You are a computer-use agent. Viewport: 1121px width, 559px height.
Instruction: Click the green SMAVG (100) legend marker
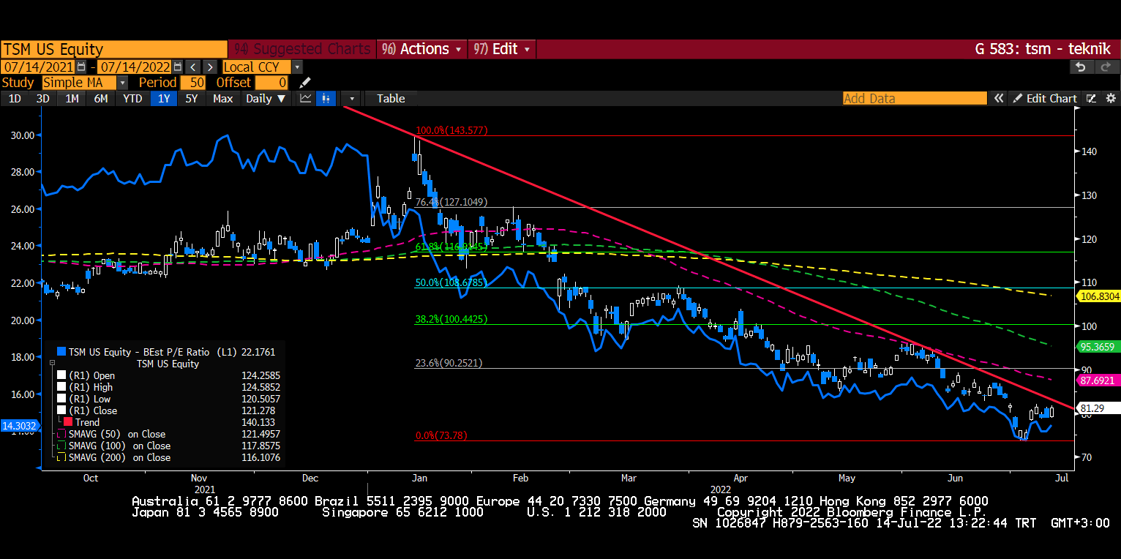(61, 446)
